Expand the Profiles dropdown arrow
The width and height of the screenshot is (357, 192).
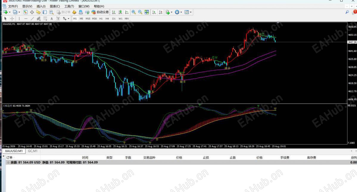click(x=19, y=12)
